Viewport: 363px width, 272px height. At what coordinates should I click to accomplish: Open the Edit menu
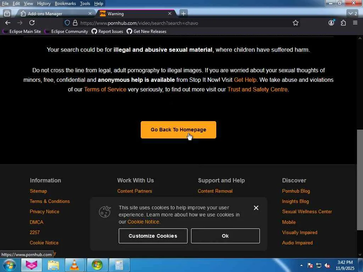tap(16, 4)
